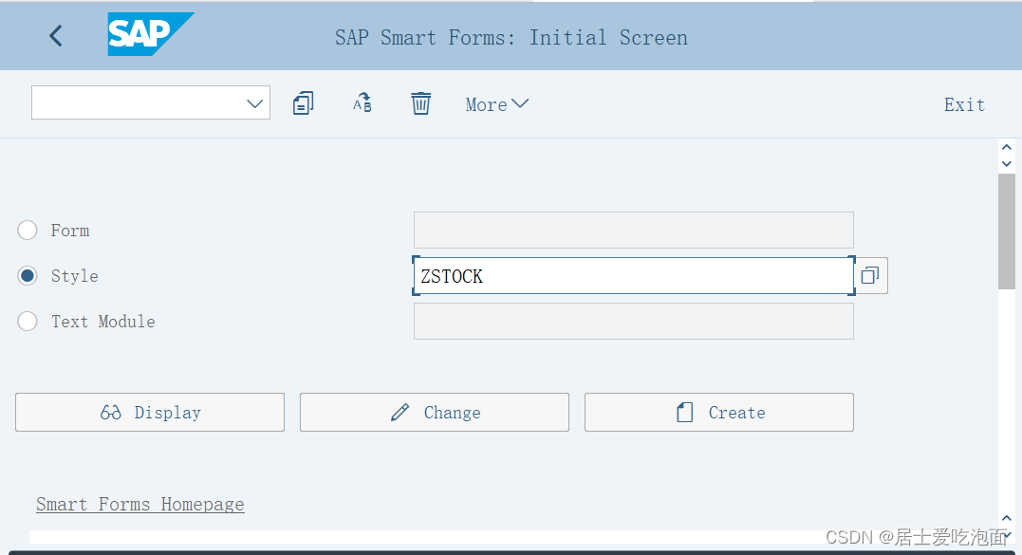This screenshot has width=1022, height=555.
Task: Click the Style name field containing ZSTOCK
Action: [x=634, y=275]
